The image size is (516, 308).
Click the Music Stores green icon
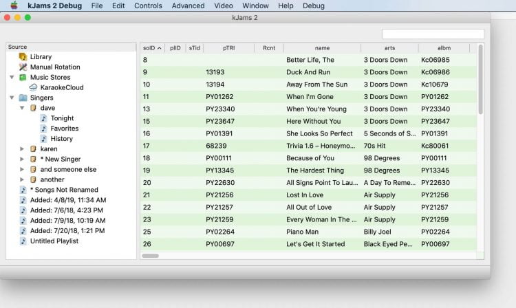(x=23, y=77)
